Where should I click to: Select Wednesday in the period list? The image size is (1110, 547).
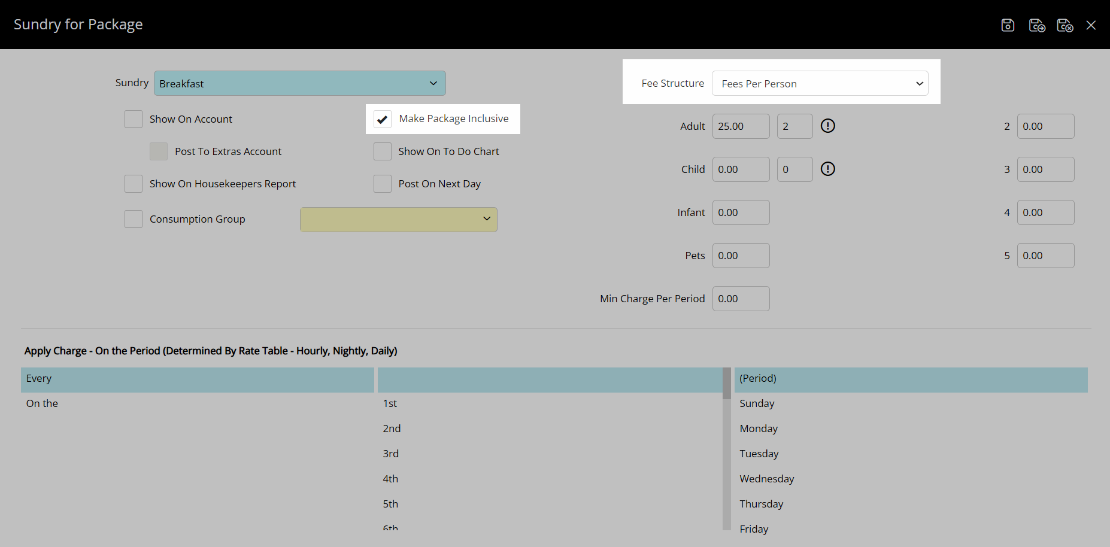[x=766, y=479]
